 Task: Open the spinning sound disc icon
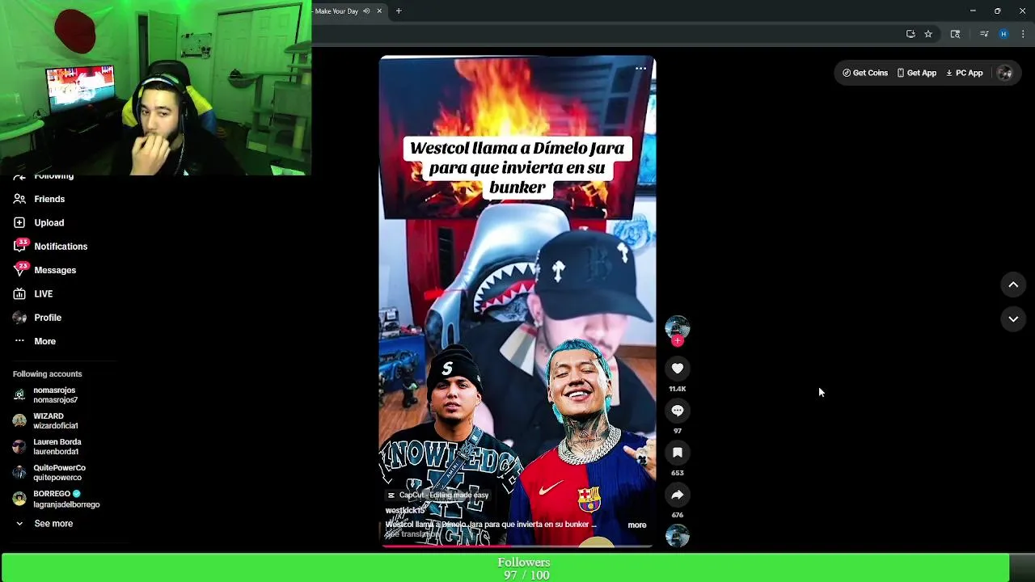pos(678,536)
